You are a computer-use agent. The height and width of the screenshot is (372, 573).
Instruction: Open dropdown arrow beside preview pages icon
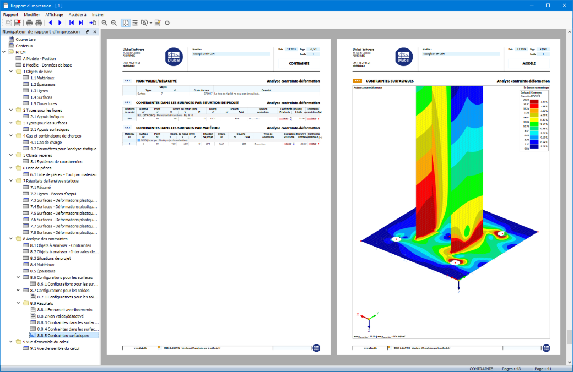pyautogui.click(x=151, y=23)
